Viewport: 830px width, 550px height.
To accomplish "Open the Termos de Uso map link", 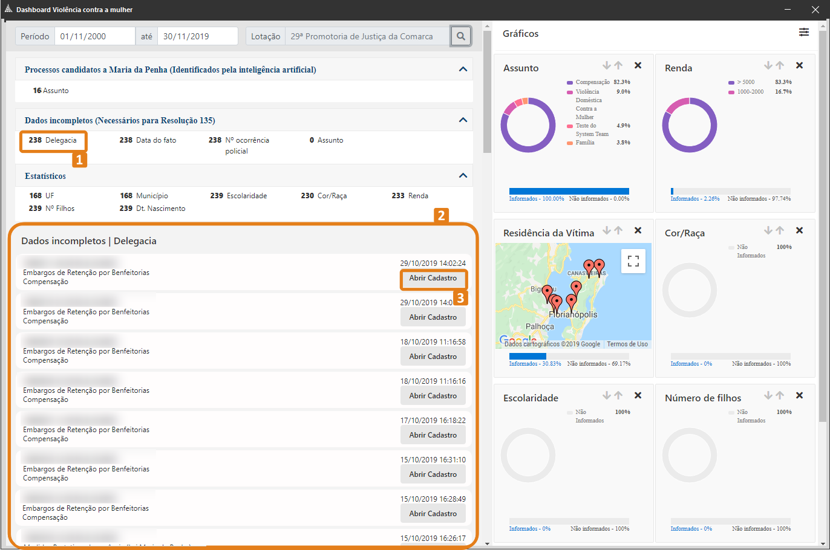I will 627,344.
